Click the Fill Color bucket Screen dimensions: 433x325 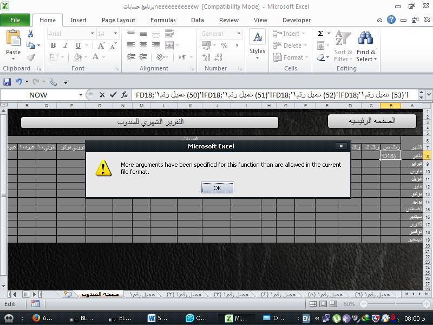pyautogui.click(x=78, y=57)
